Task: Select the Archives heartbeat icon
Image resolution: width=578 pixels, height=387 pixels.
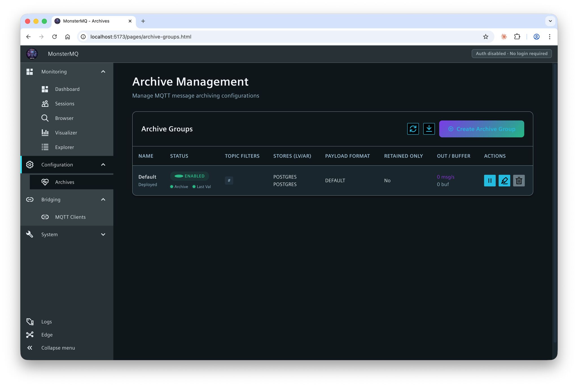Action: tap(45, 182)
